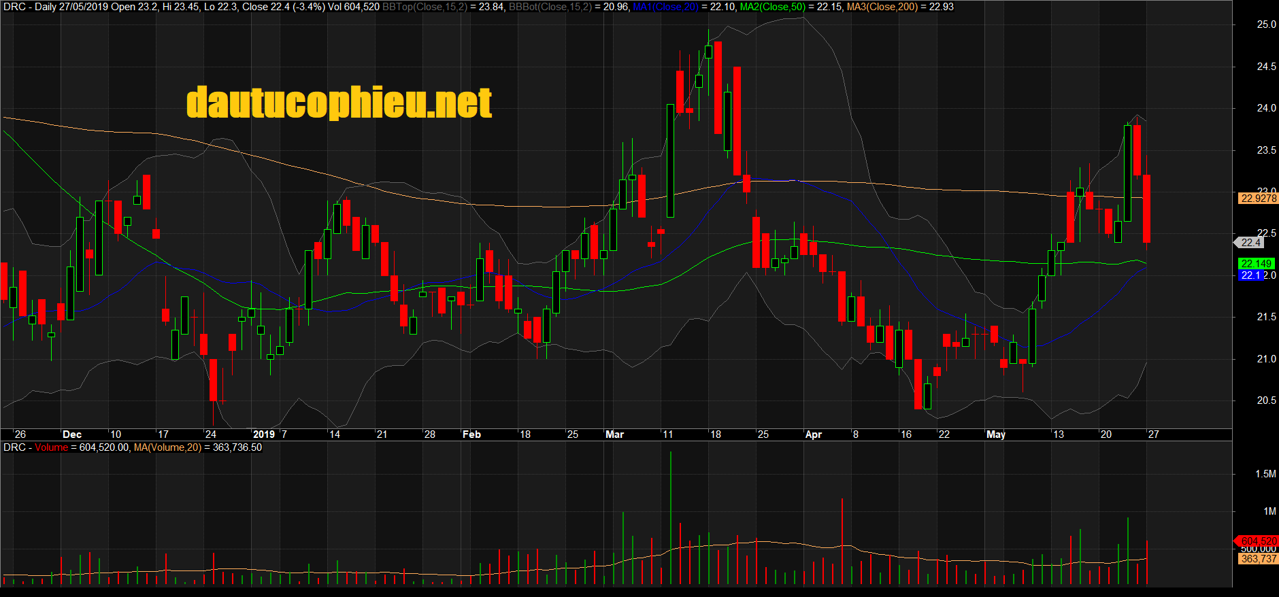Click the 21.5 price axis label

1266,318
